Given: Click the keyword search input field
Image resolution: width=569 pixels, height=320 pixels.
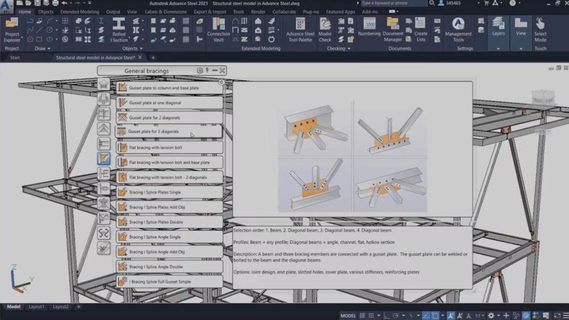Looking at the screenshot, I should (394, 3).
